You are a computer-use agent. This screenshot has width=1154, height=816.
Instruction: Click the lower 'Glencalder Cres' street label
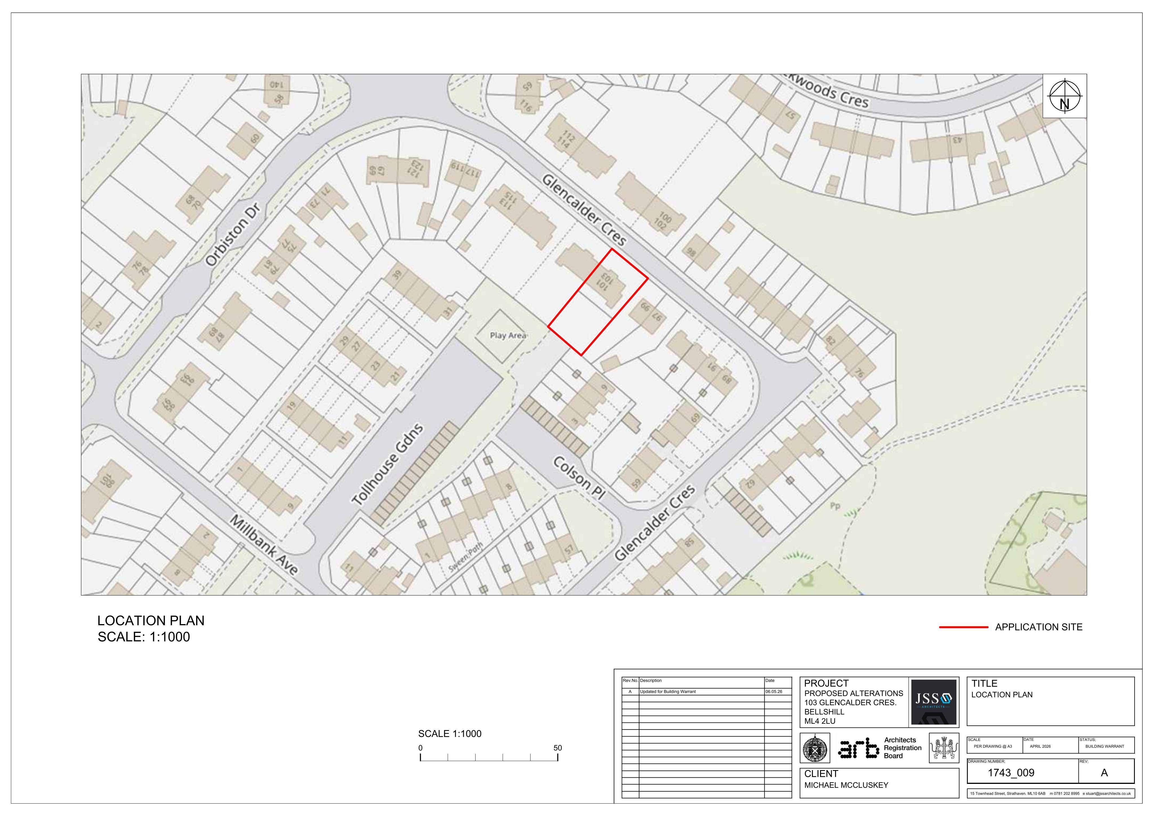[x=655, y=523]
